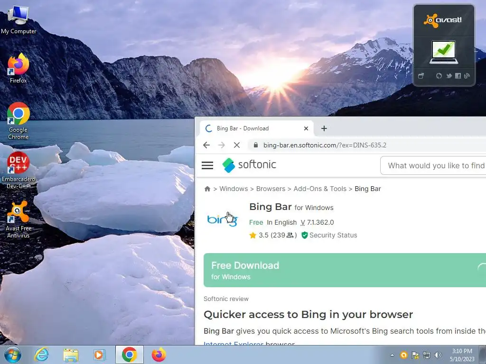The height and width of the screenshot is (364, 486).
Task: Click the Show Desktop strip on the taskbar
Action: tap(483, 355)
